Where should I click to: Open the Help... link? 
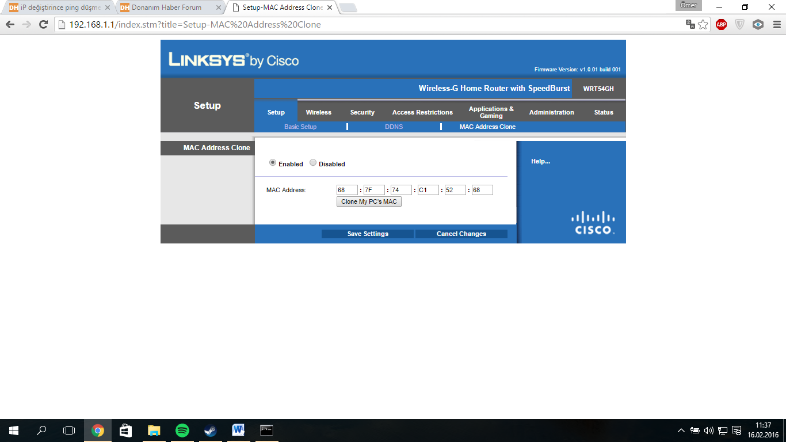[540, 161]
